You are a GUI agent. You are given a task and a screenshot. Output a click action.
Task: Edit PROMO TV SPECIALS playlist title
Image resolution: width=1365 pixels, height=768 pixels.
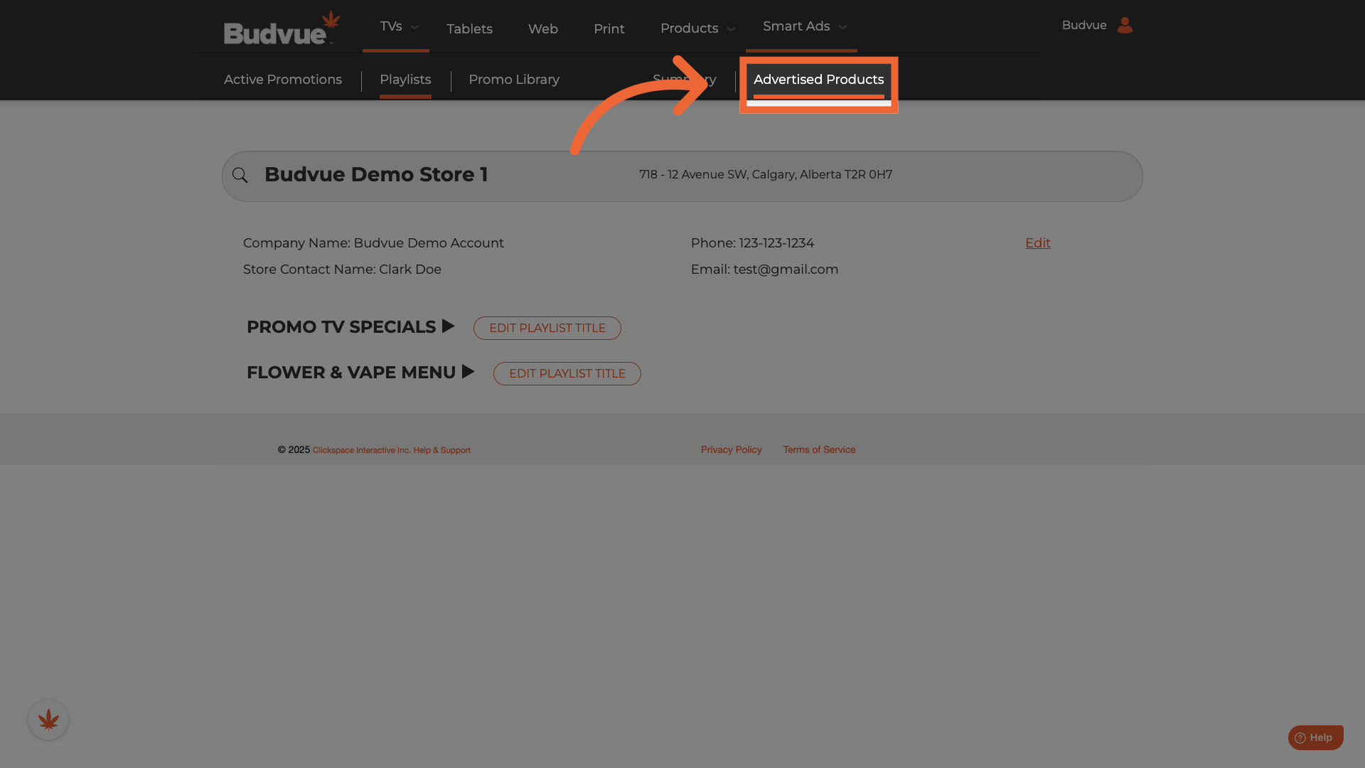(547, 328)
